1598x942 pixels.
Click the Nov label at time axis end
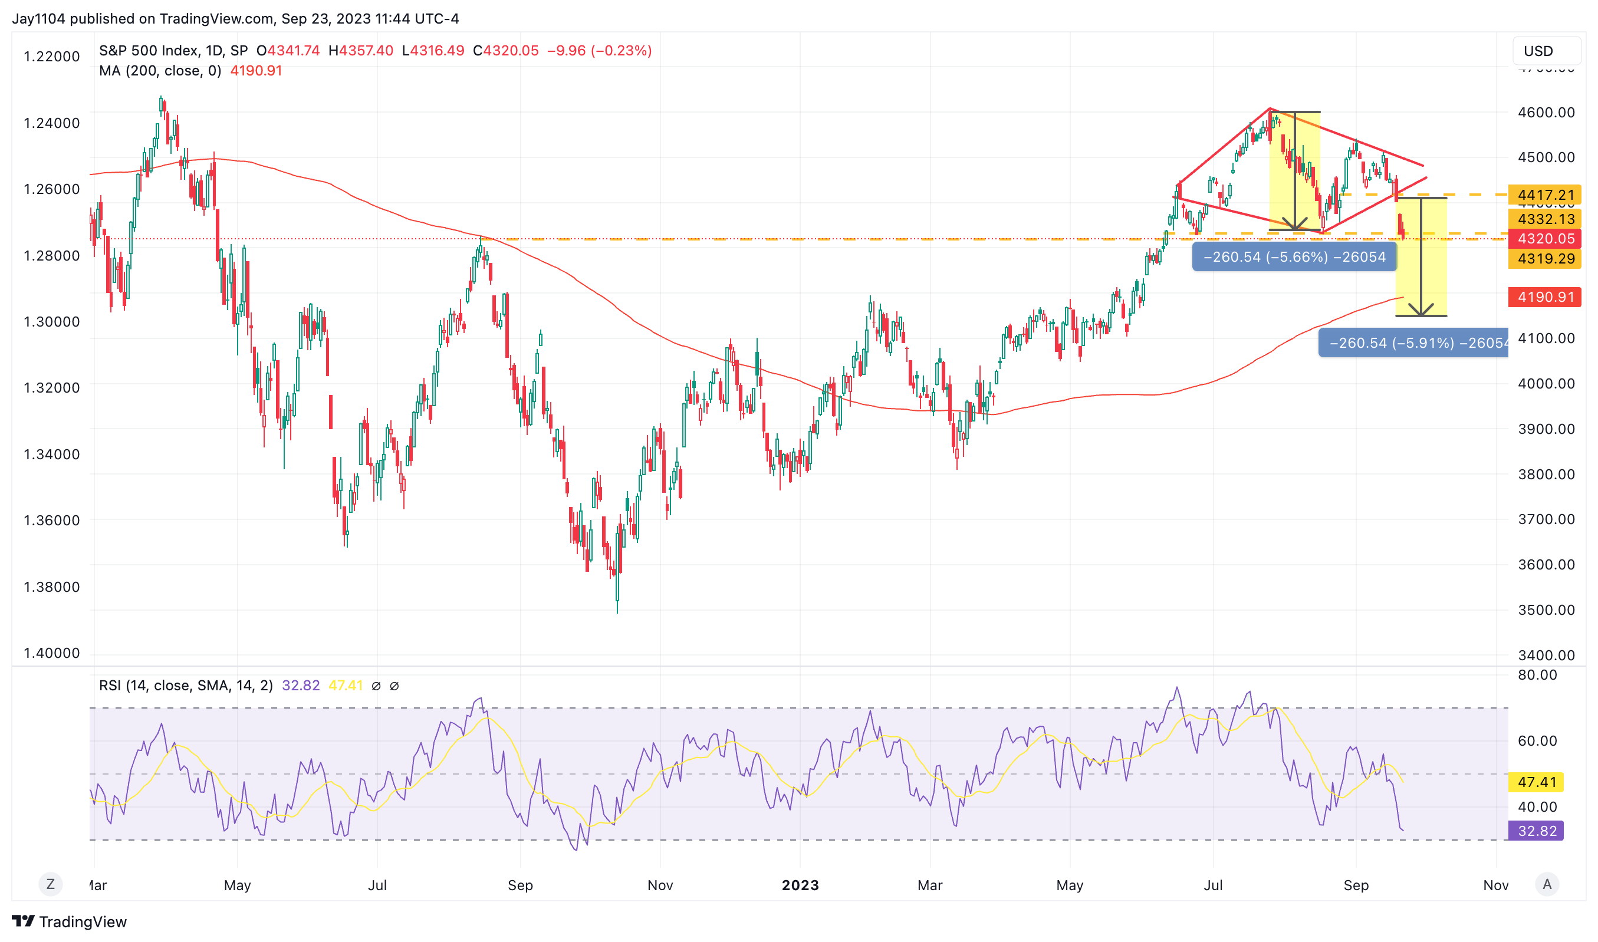1496,885
